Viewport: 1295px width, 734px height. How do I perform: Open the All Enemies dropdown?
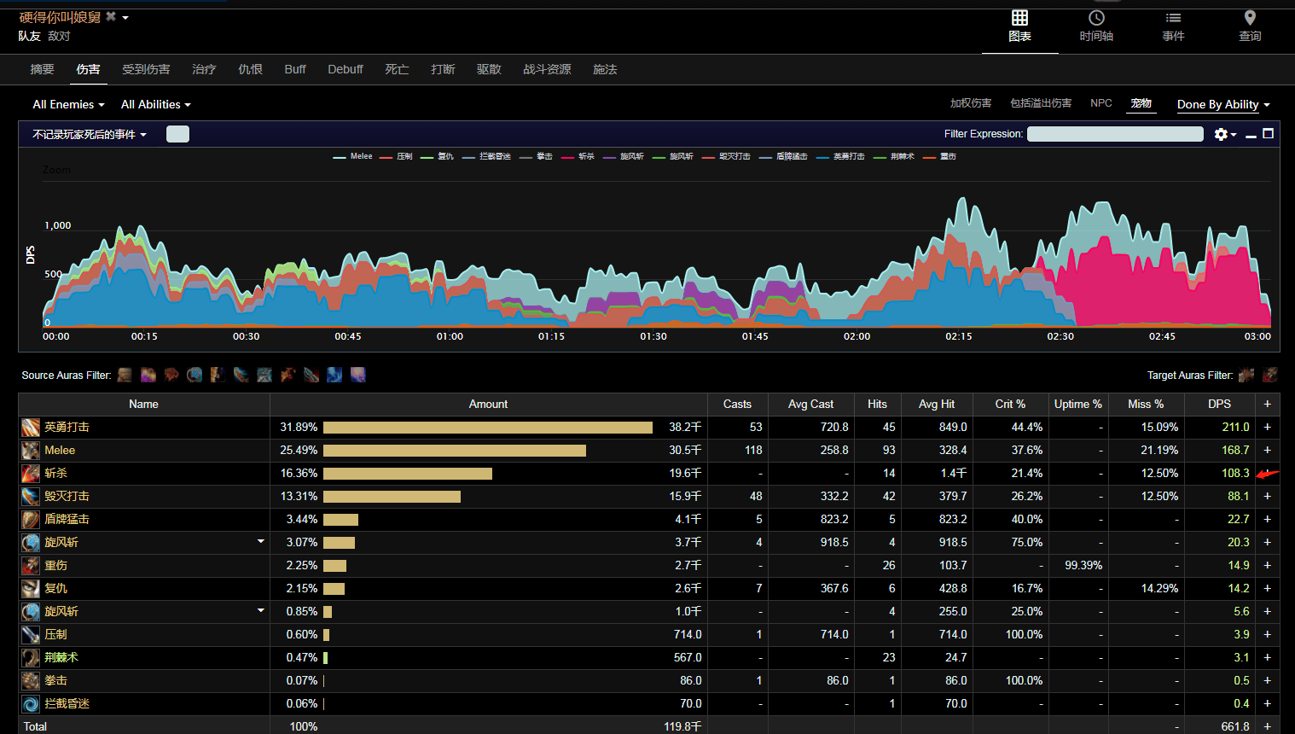tap(68, 104)
